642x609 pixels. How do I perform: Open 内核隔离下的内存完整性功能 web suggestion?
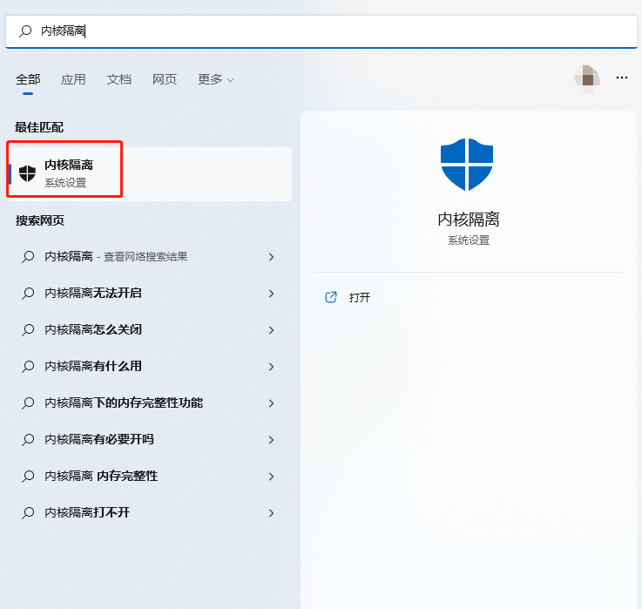(x=124, y=403)
